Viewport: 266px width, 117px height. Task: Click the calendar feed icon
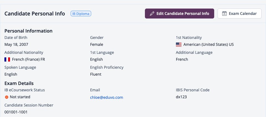pyautogui.click(x=224, y=14)
